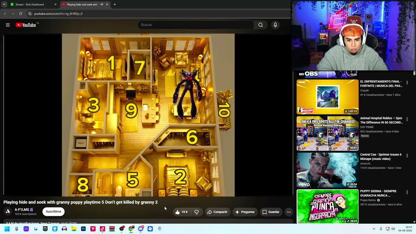Viewport: 416px width, 234px height.
Task: Dislike the video with thumbs down
Action: 197,212
